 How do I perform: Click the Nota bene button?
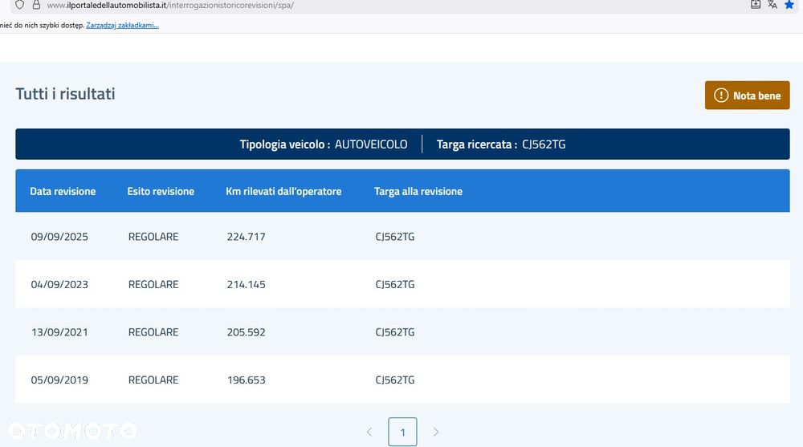tap(747, 95)
